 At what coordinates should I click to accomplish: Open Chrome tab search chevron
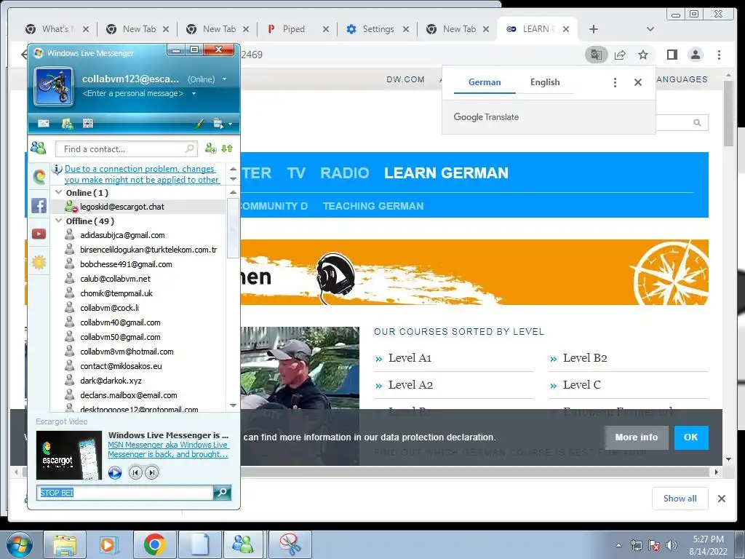pyautogui.click(x=650, y=29)
